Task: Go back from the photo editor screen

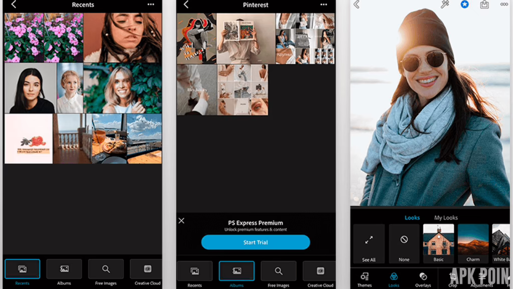Action: coord(357,5)
